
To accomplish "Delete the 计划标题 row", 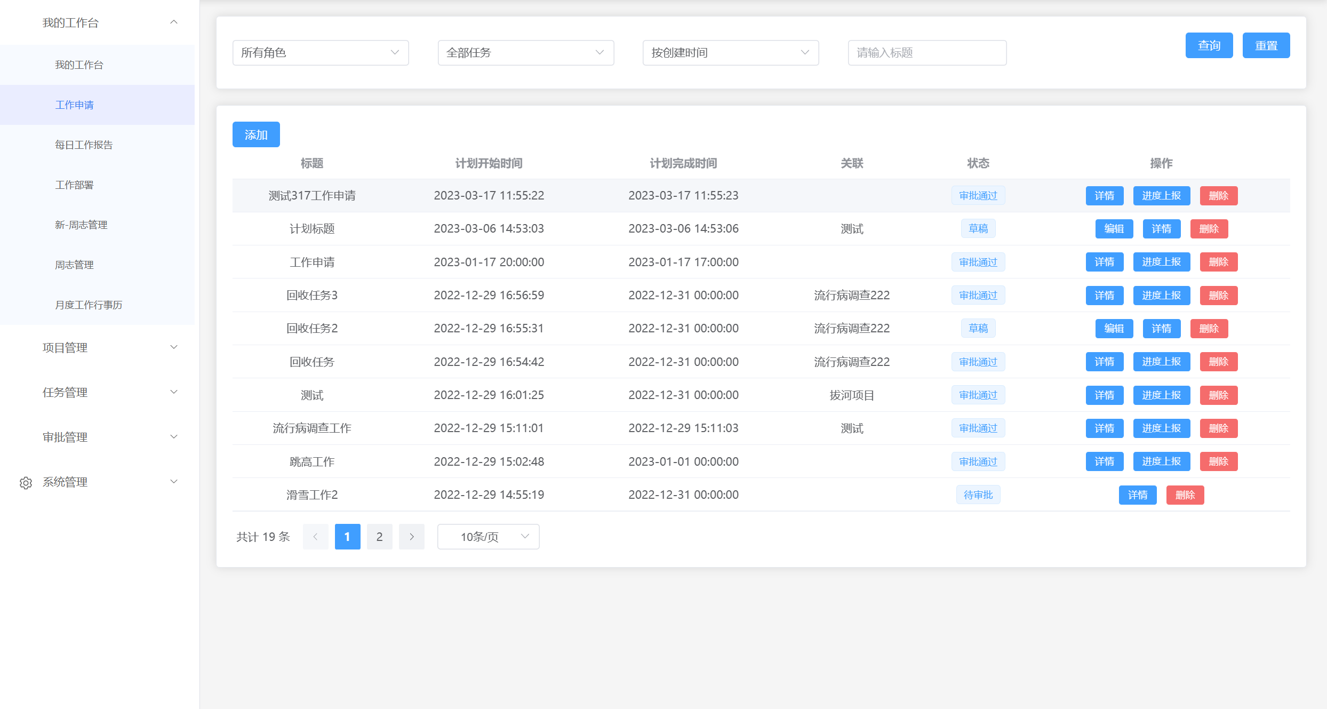I will pos(1209,229).
